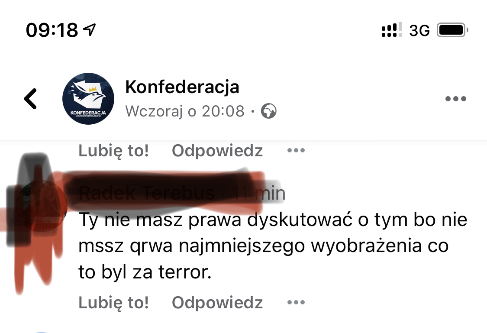This screenshot has height=333, width=487.
Task: Open three-dot options under the terror comment
Action: (296, 302)
